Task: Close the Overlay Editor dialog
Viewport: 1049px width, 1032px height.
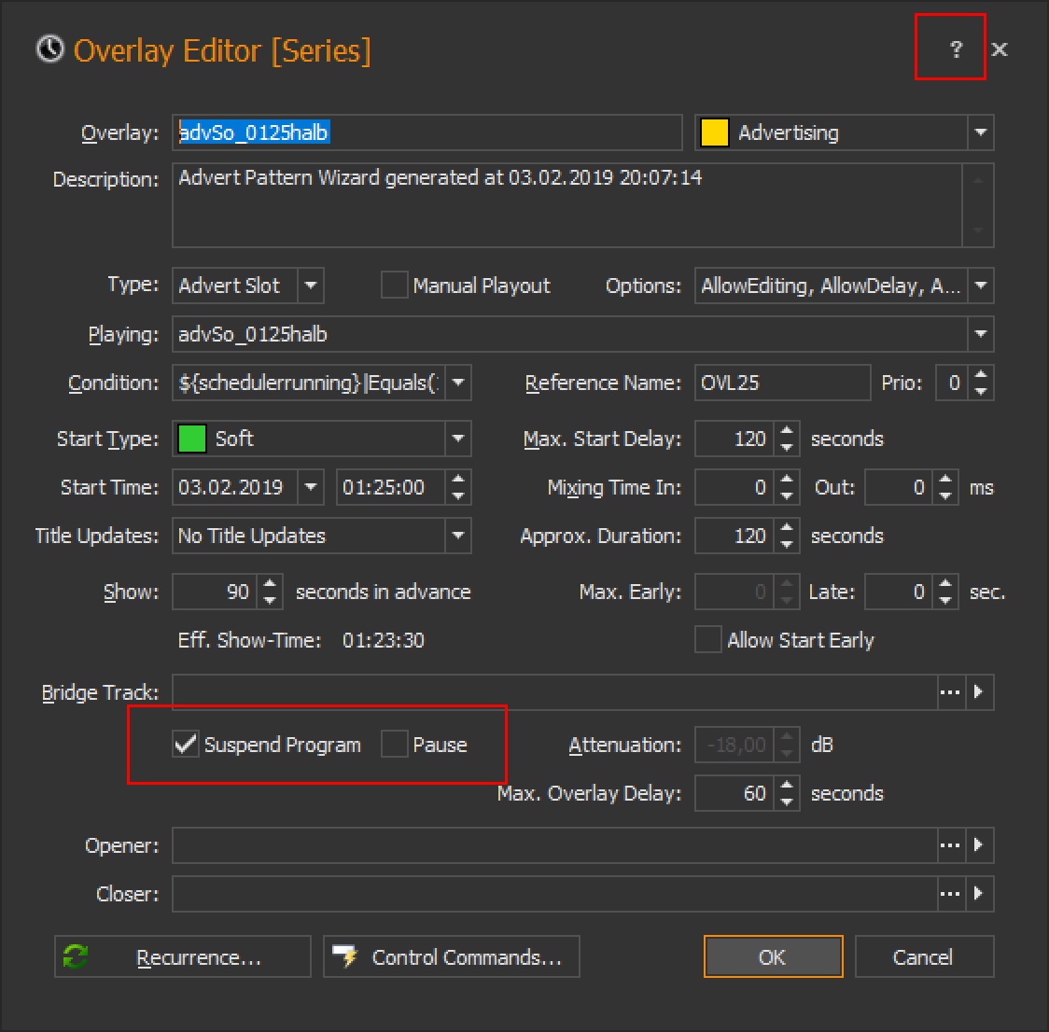Action: pyautogui.click(x=999, y=49)
